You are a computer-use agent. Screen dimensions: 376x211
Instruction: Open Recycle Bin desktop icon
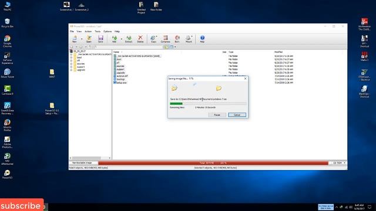pos(7,23)
